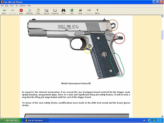Open the Edit menu
This screenshot has width=164, height=123.
click(7, 6)
